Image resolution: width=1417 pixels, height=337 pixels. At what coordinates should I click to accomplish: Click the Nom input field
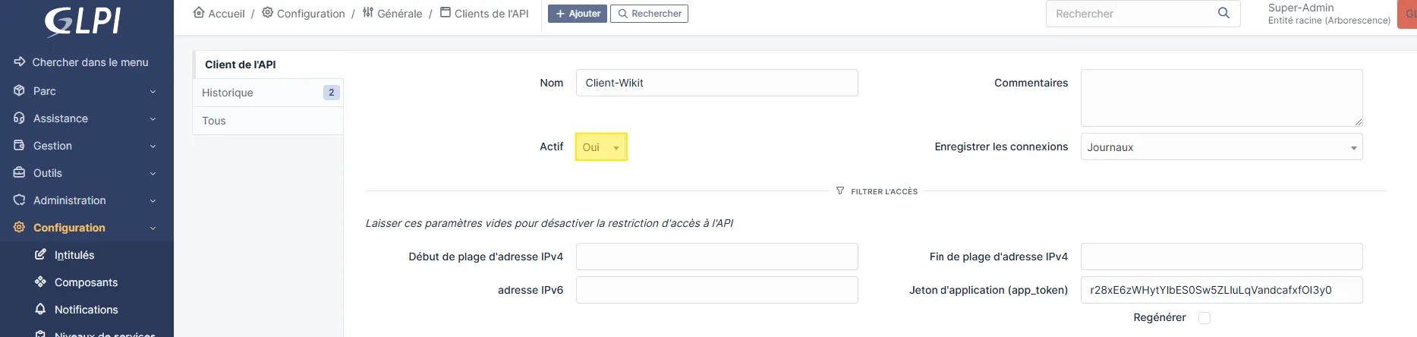(716, 83)
